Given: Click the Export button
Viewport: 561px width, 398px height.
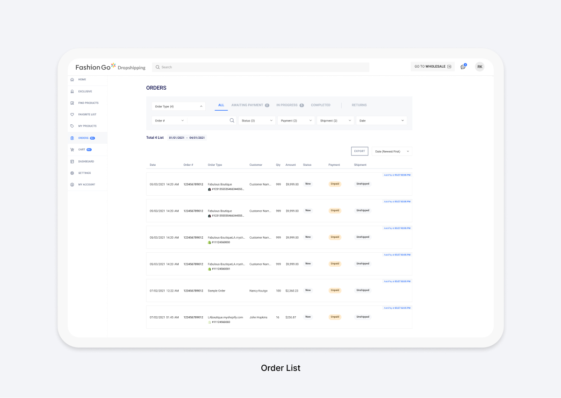Looking at the screenshot, I should (x=360, y=151).
